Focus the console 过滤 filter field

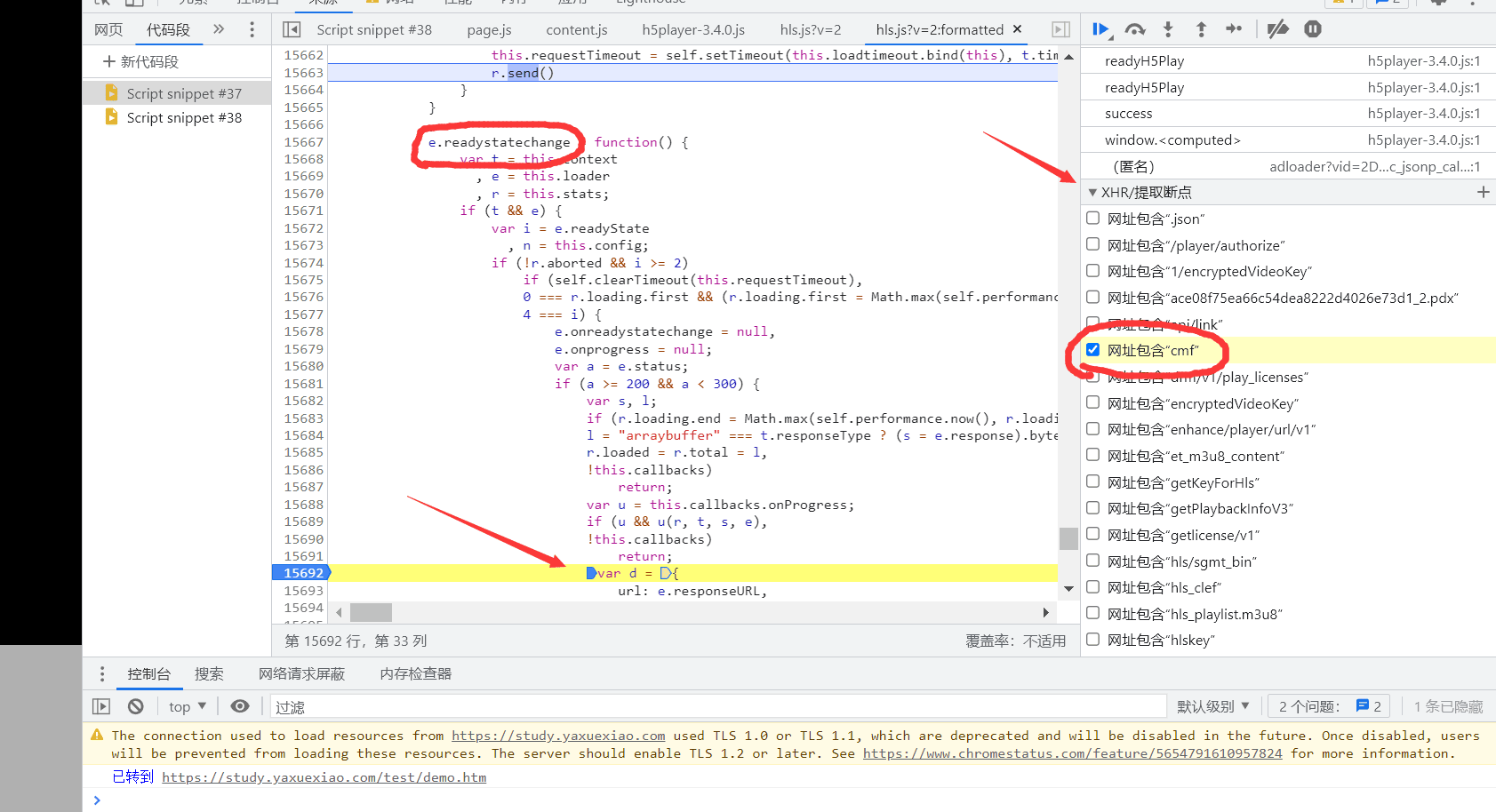pos(717,706)
